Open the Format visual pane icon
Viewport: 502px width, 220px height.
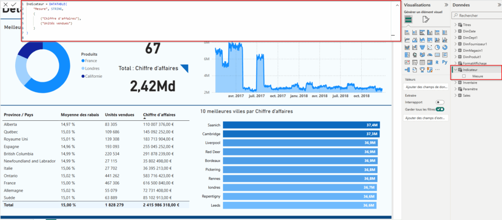[426, 20]
